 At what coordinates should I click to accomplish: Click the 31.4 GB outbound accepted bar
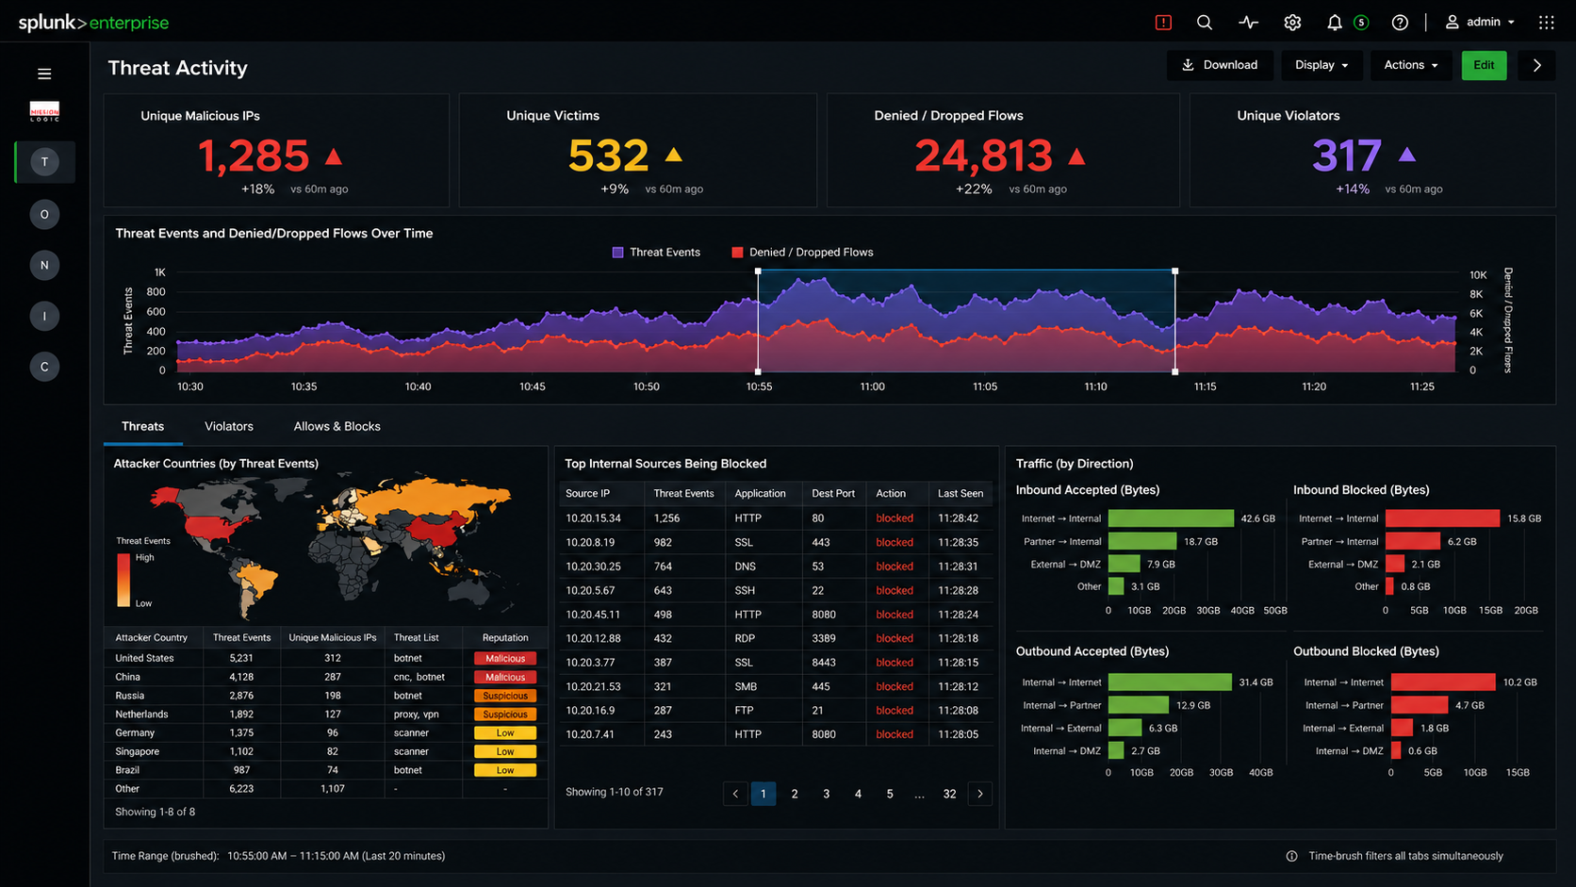[1170, 682]
